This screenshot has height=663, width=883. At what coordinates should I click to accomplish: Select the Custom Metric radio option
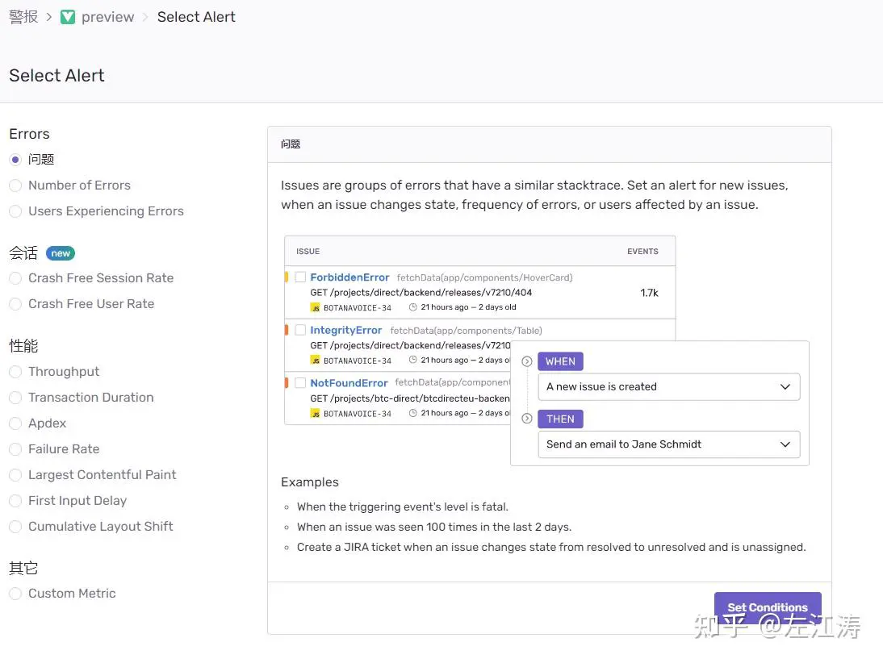15,594
